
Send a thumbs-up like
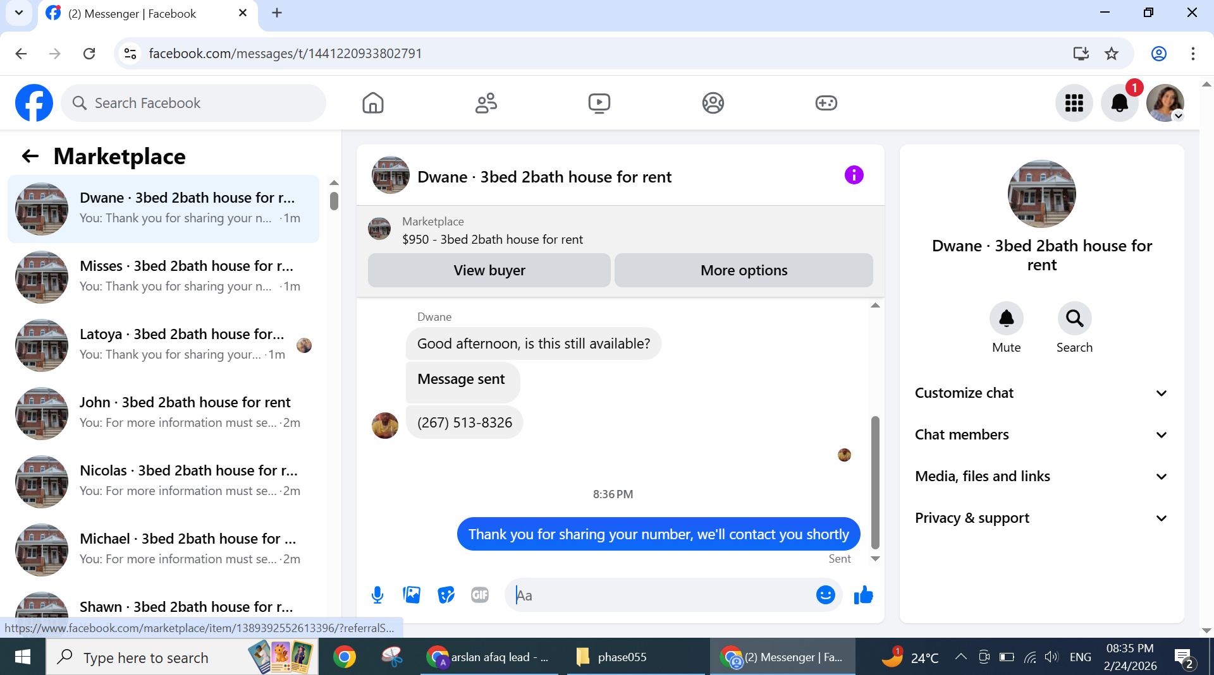pos(863,595)
